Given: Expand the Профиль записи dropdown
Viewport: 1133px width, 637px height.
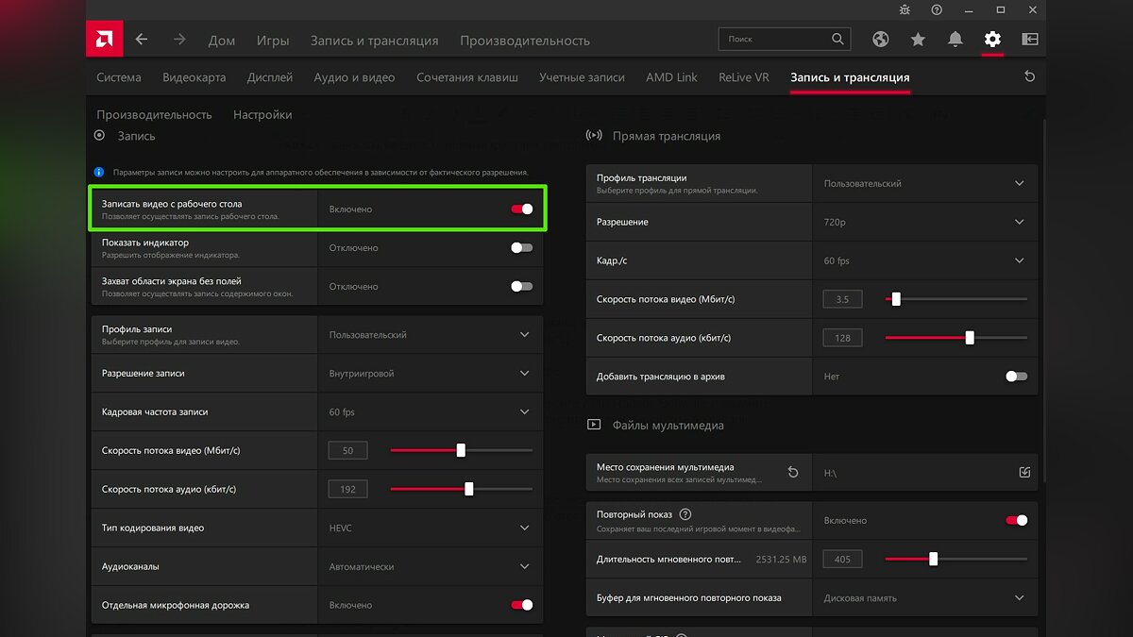Looking at the screenshot, I should 525,335.
